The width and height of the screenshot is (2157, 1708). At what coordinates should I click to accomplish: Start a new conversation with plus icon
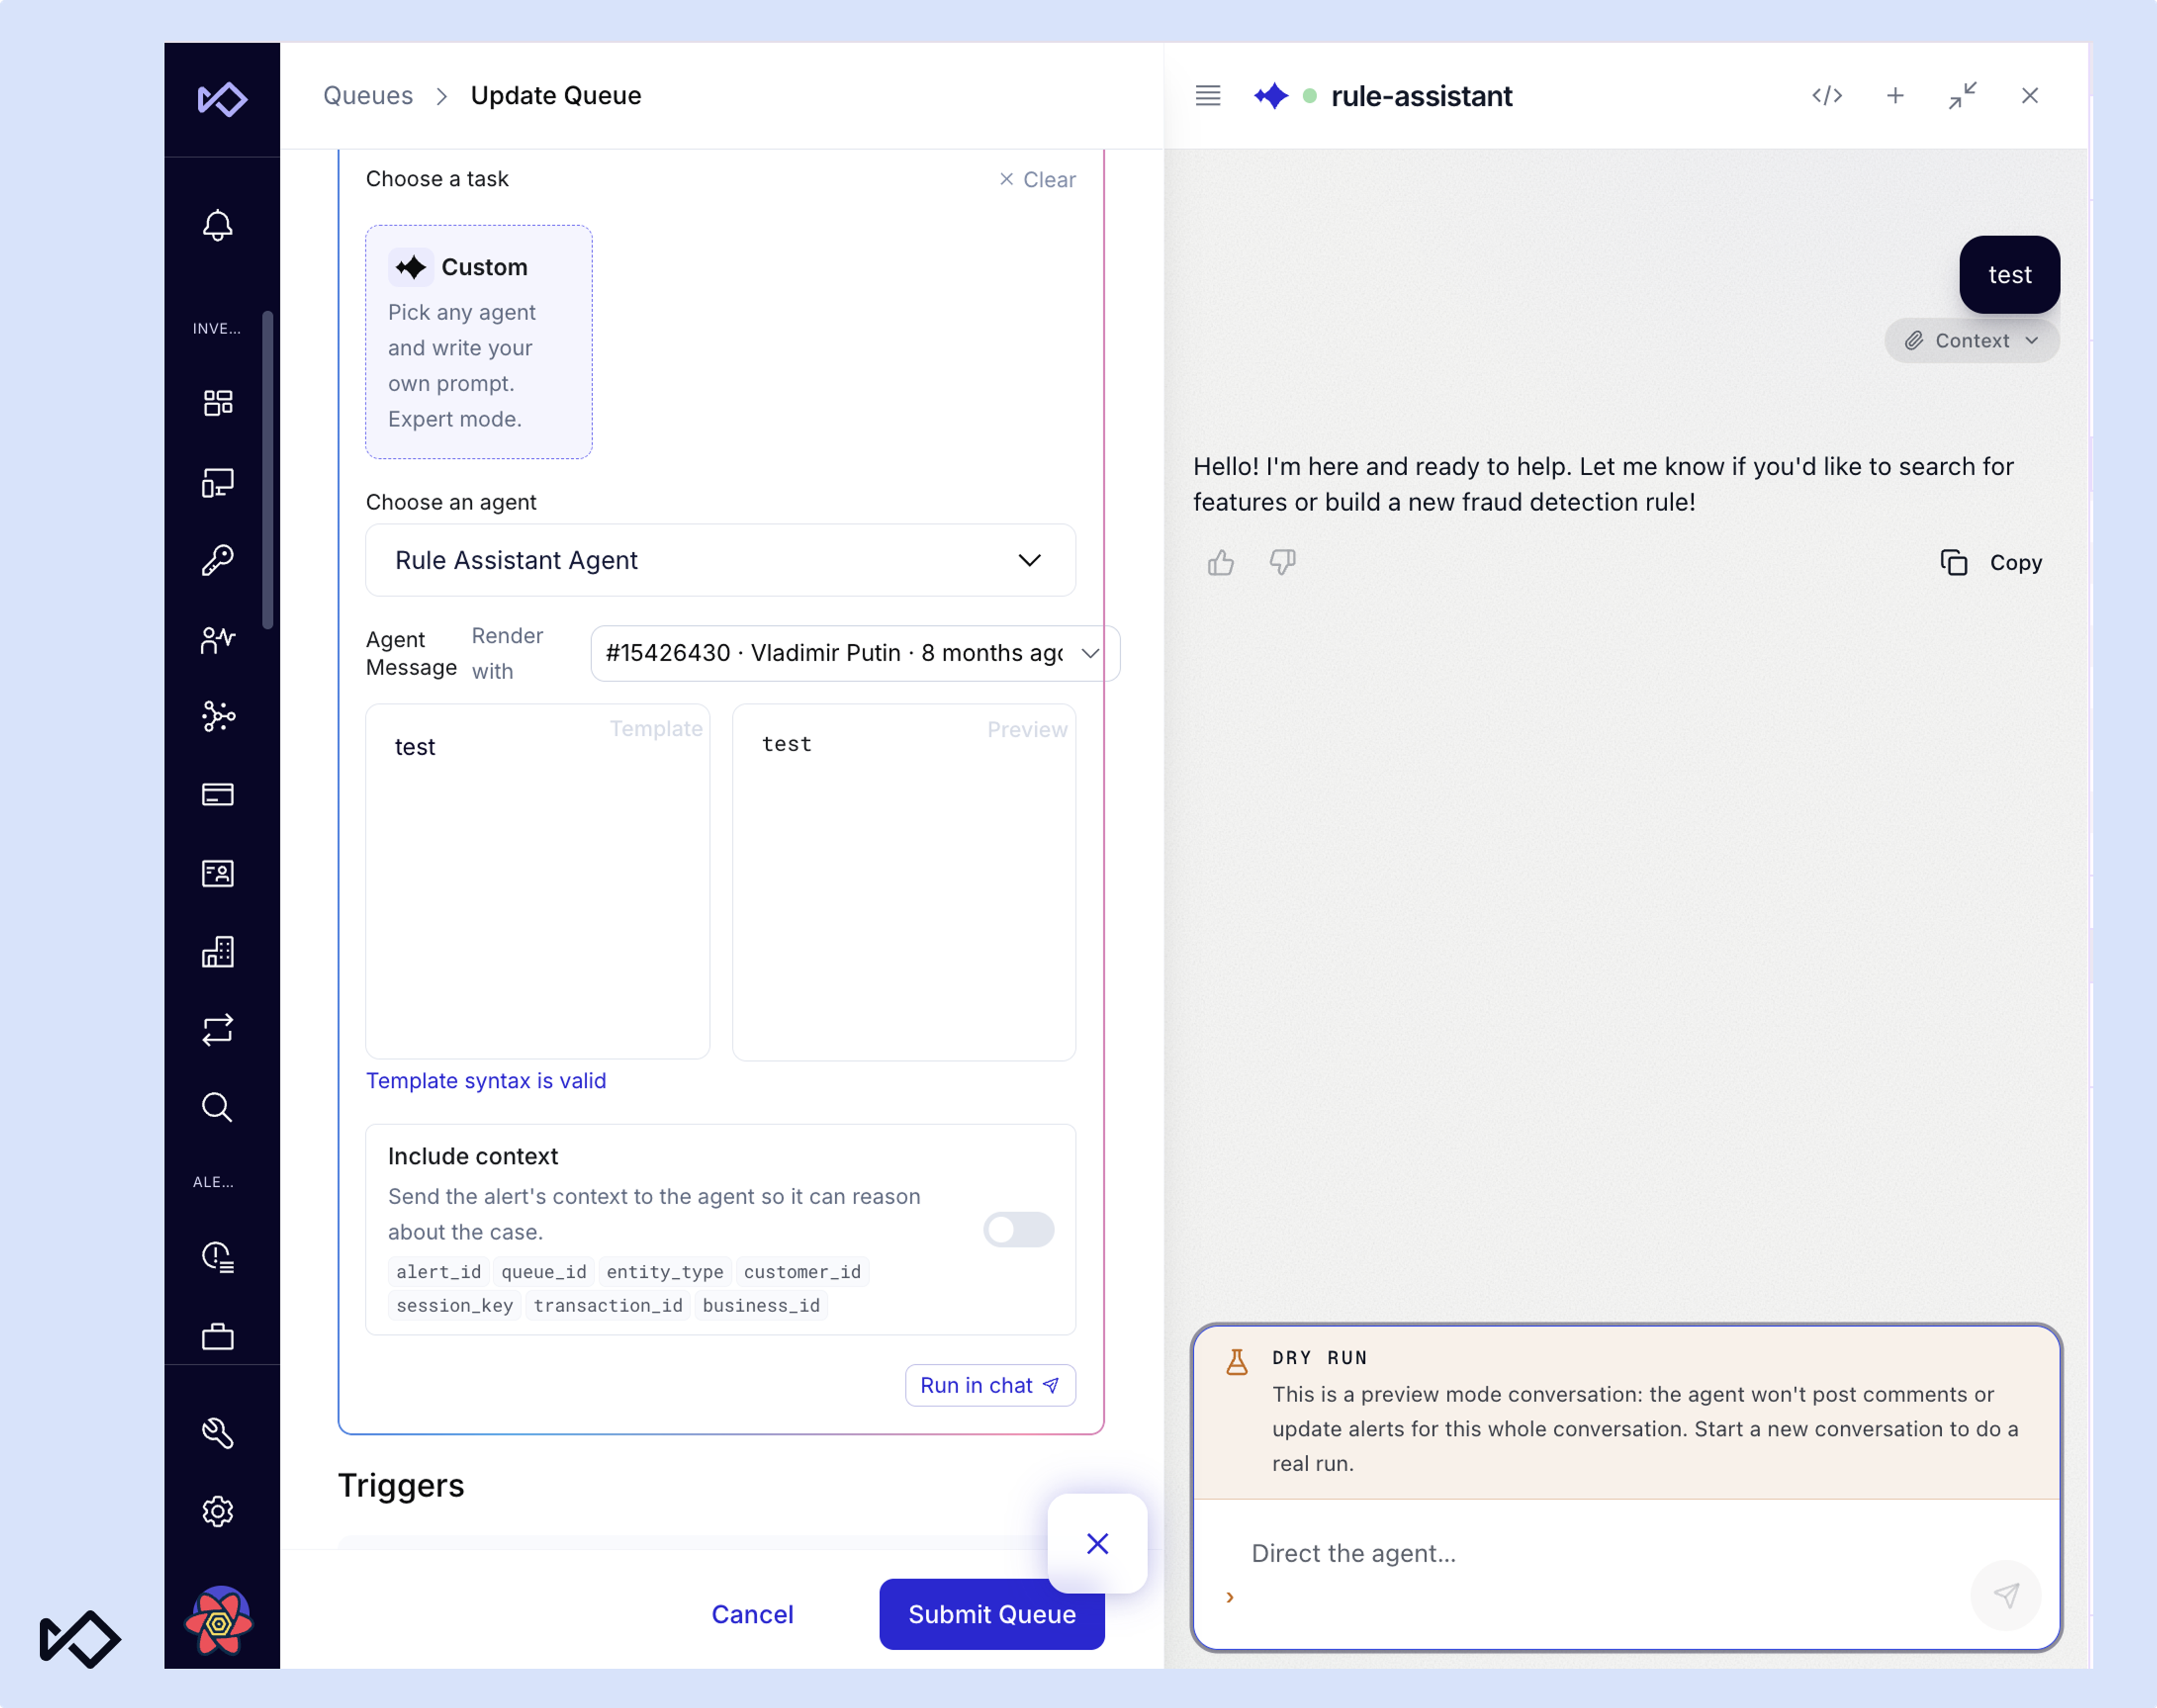1895,96
